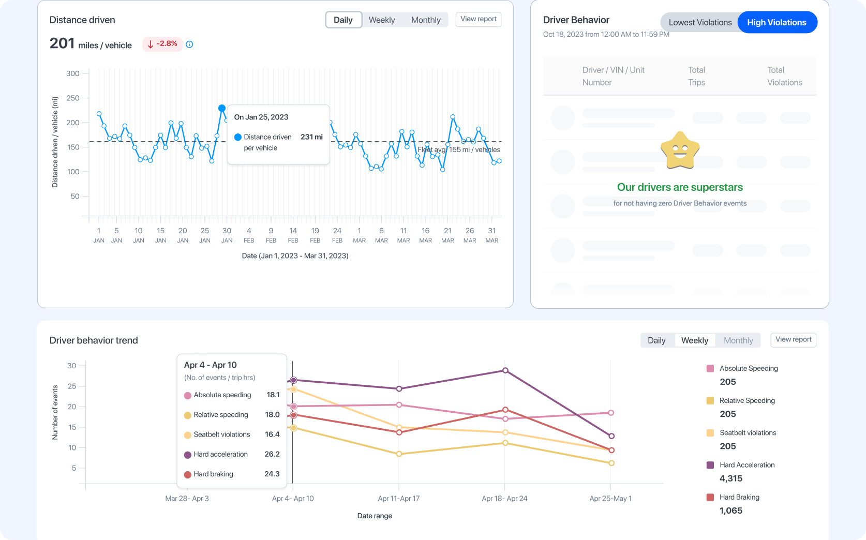Click the Our drivers are superstars heading
The height and width of the screenshot is (540, 866).
680,187
